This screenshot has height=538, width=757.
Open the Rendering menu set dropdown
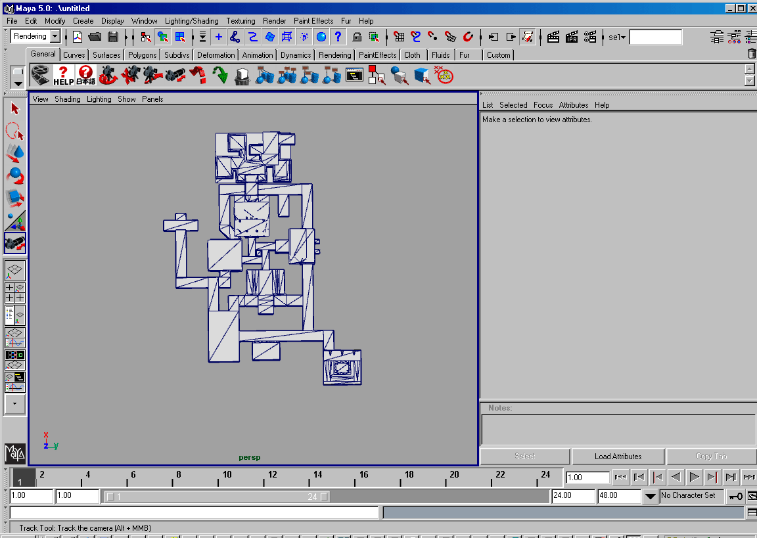click(x=55, y=37)
